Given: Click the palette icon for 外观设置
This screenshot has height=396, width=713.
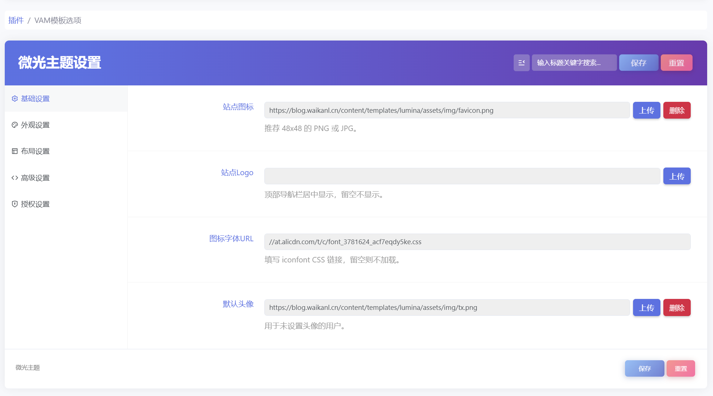Looking at the screenshot, I should 15,125.
